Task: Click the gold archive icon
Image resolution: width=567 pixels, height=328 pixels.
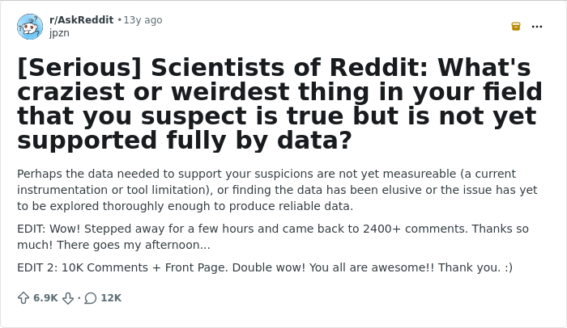Action: click(516, 27)
